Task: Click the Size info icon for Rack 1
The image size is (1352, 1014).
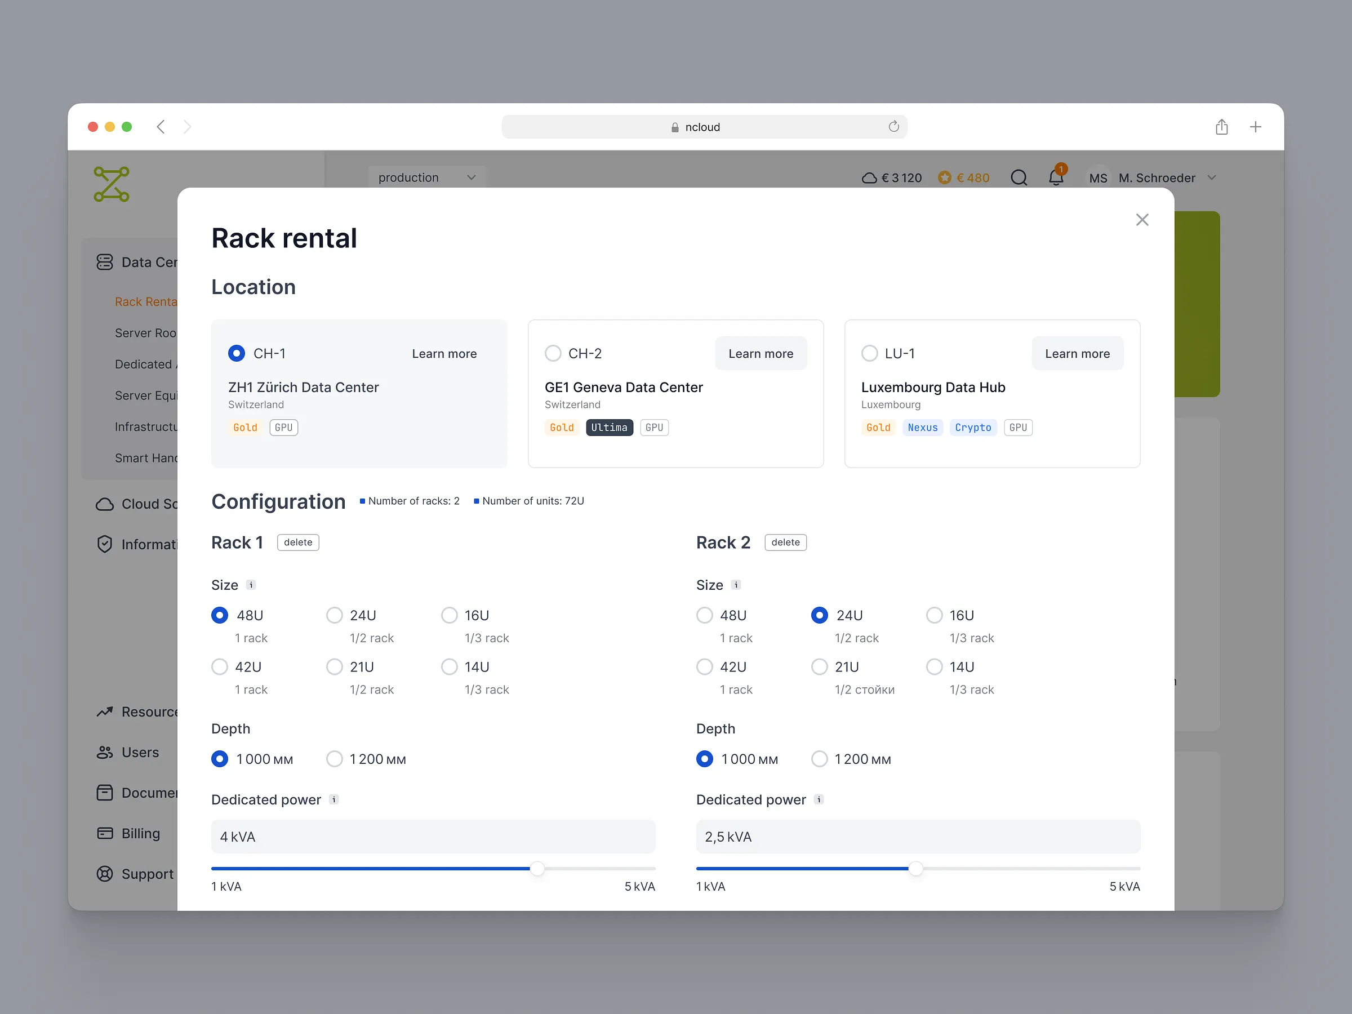Action: click(x=251, y=585)
